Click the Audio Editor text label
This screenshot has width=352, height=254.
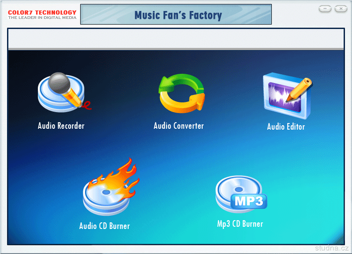pyautogui.click(x=286, y=127)
